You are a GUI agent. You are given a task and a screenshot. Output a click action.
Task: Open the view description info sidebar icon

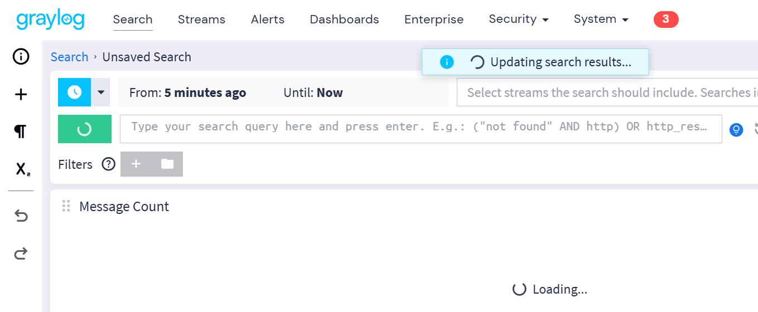[x=21, y=57]
